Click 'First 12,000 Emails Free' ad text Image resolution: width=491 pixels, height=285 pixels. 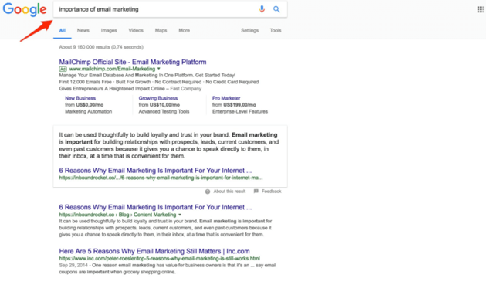coord(85,82)
